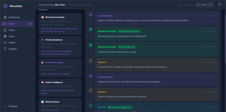Click the 'Plan my next week.' prompt
The width and height of the screenshot is (226, 112).
pyautogui.click(x=50, y=110)
